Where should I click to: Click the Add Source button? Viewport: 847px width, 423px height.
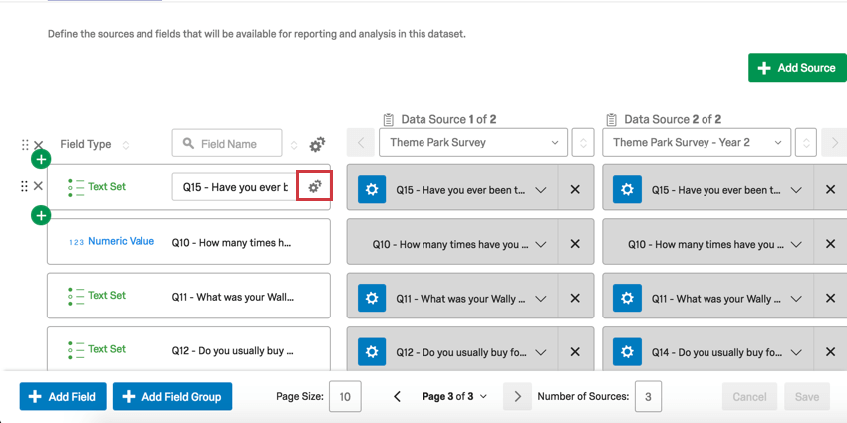tap(797, 68)
